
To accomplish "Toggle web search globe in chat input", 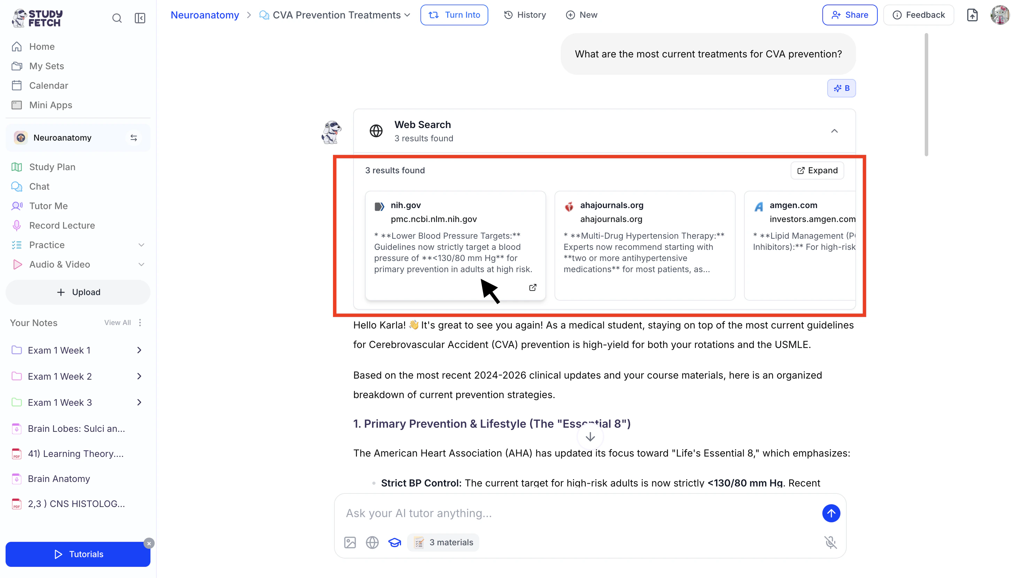I will (372, 542).
